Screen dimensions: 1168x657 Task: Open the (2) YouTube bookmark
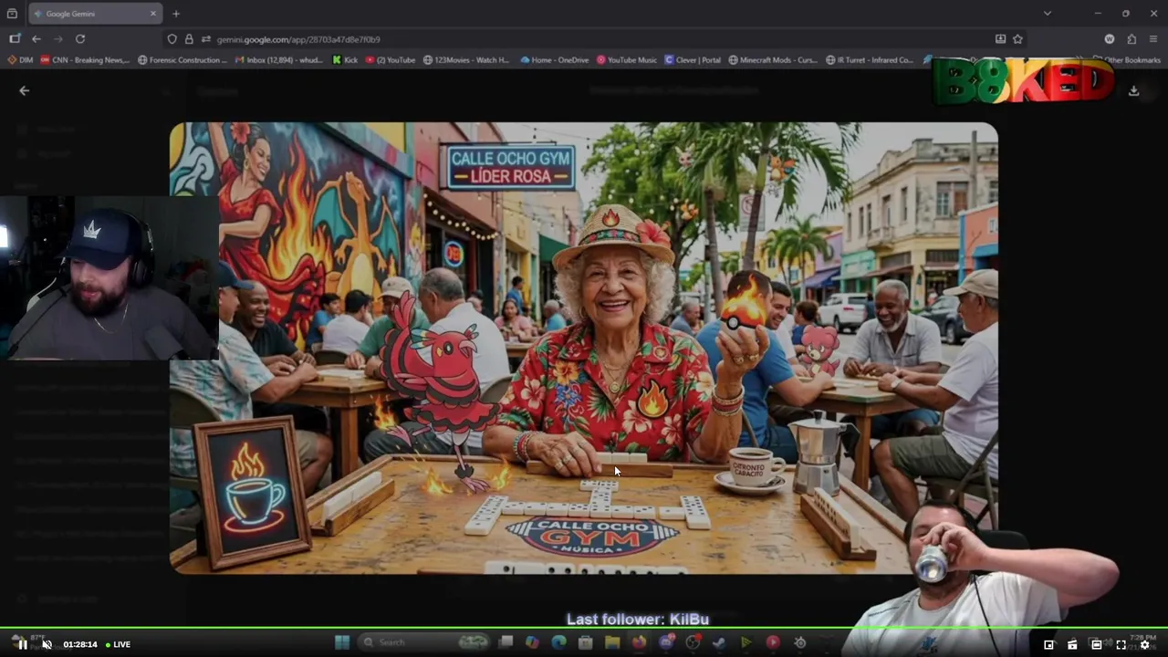[391, 60]
